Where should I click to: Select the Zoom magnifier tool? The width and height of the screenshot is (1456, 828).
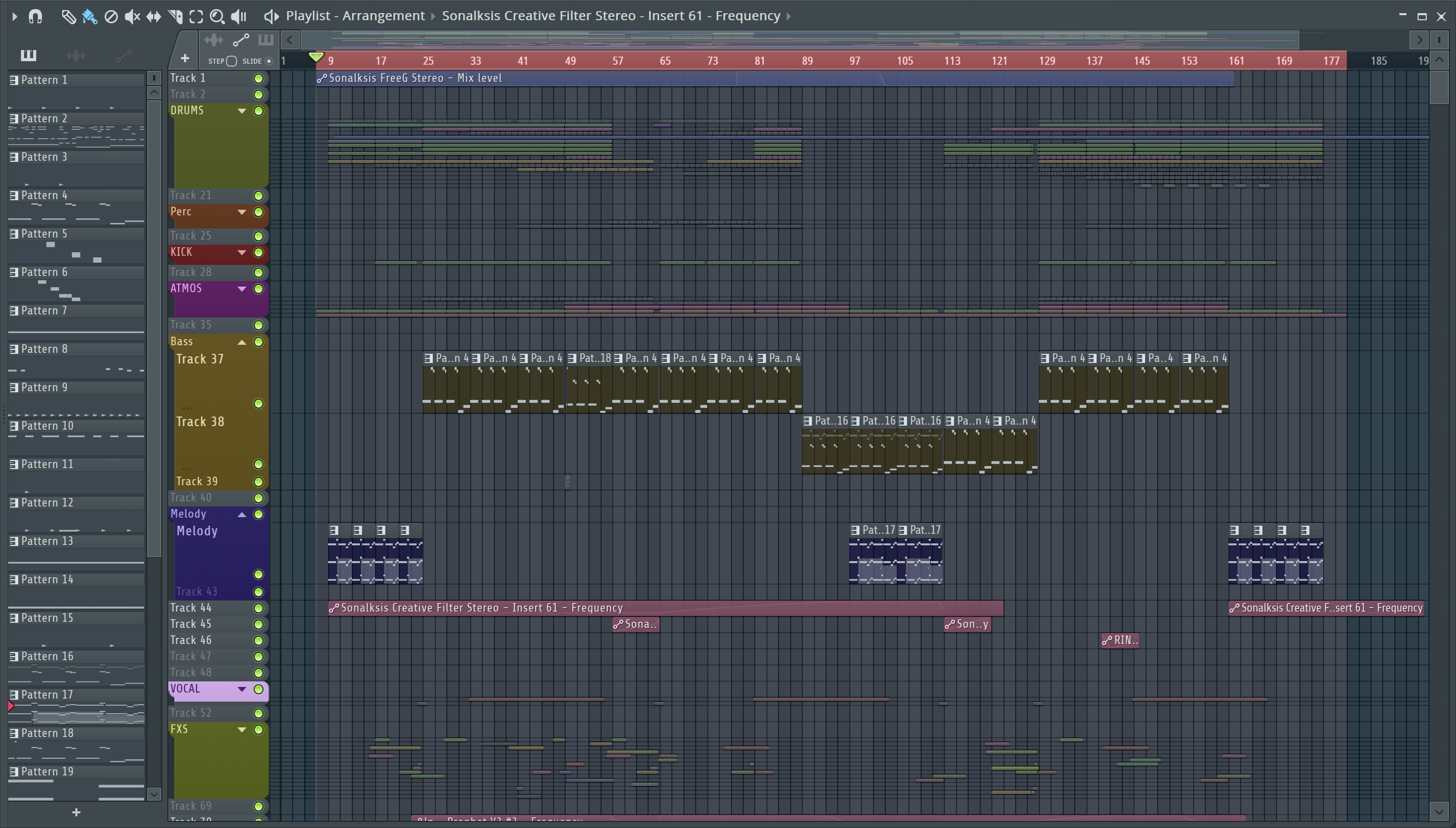tap(217, 17)
